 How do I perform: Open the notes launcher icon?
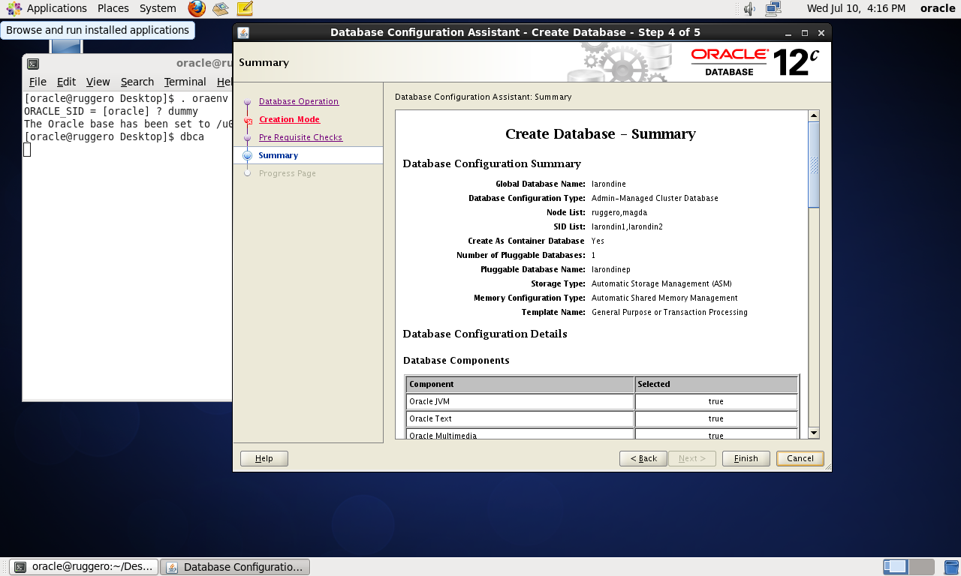click(245, 9)
